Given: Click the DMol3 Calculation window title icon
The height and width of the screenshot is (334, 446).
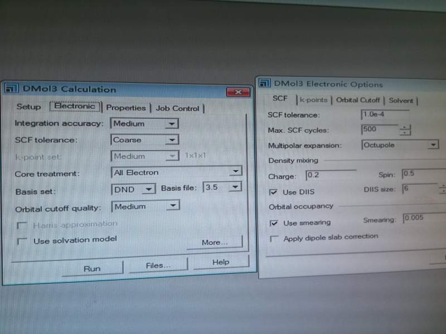Looking at the screenshot, I should pyautogui.click(x=11, y=88).
